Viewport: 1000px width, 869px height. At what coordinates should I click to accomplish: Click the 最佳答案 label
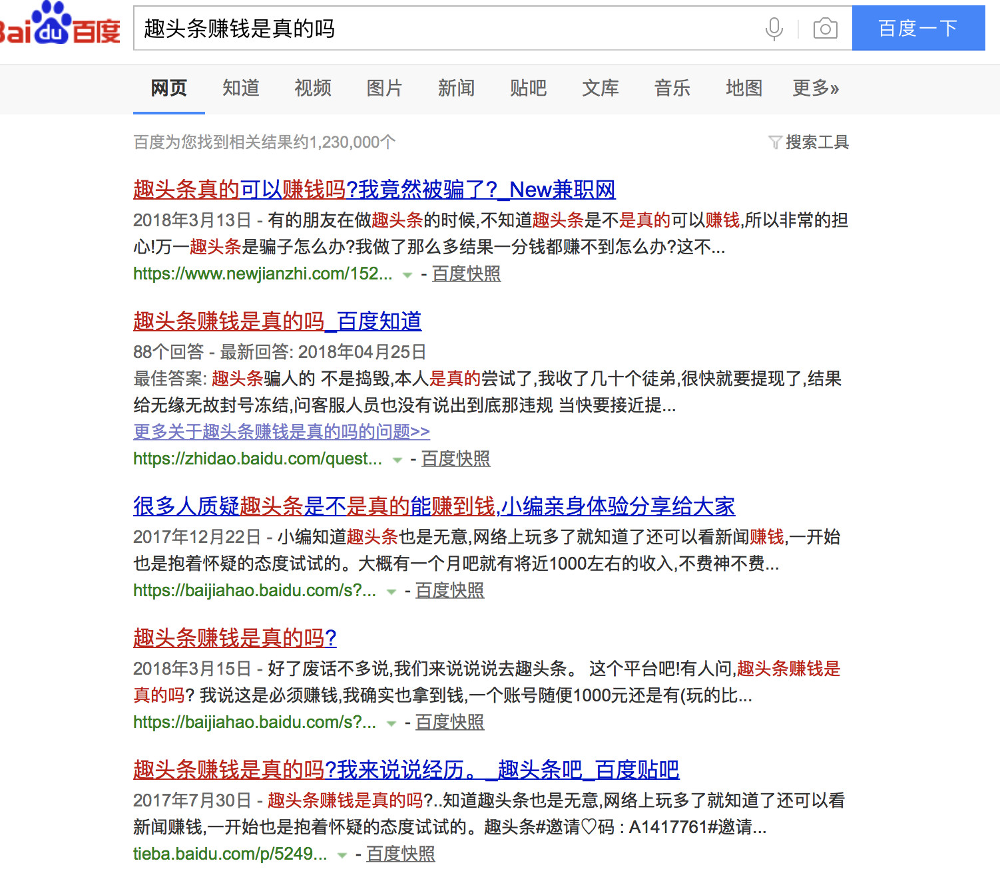tap(170, 379)
